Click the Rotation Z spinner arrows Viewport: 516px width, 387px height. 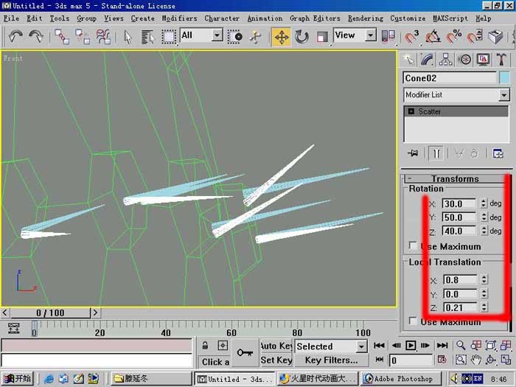pyautogui.click(x=484, y=231)
